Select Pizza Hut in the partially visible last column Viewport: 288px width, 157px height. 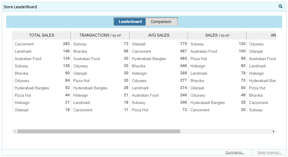(x=257, y=88)
